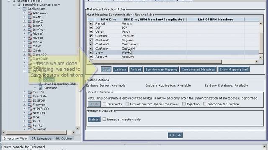The image size is (268, 150).
Task: Click the demodrive.us.oracle.com server icon
Action: 19,5
